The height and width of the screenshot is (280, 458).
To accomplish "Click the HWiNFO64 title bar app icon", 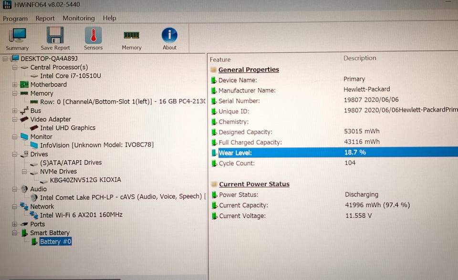I will point(7,4).
